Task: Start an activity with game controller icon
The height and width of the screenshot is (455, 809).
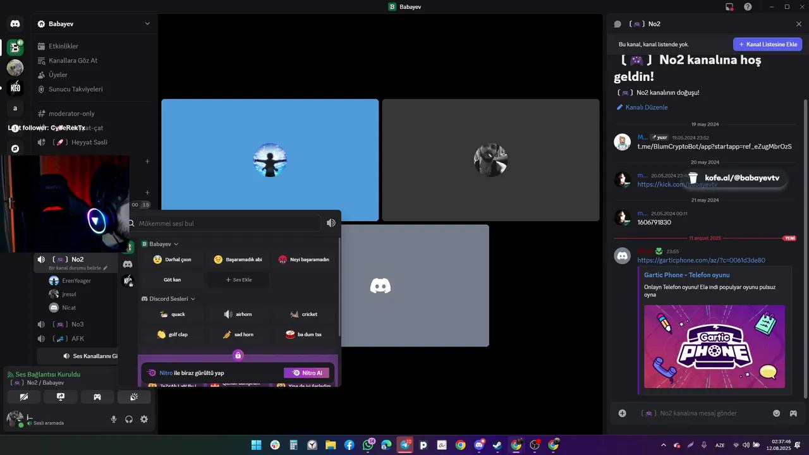Action: tap(97, 397)
